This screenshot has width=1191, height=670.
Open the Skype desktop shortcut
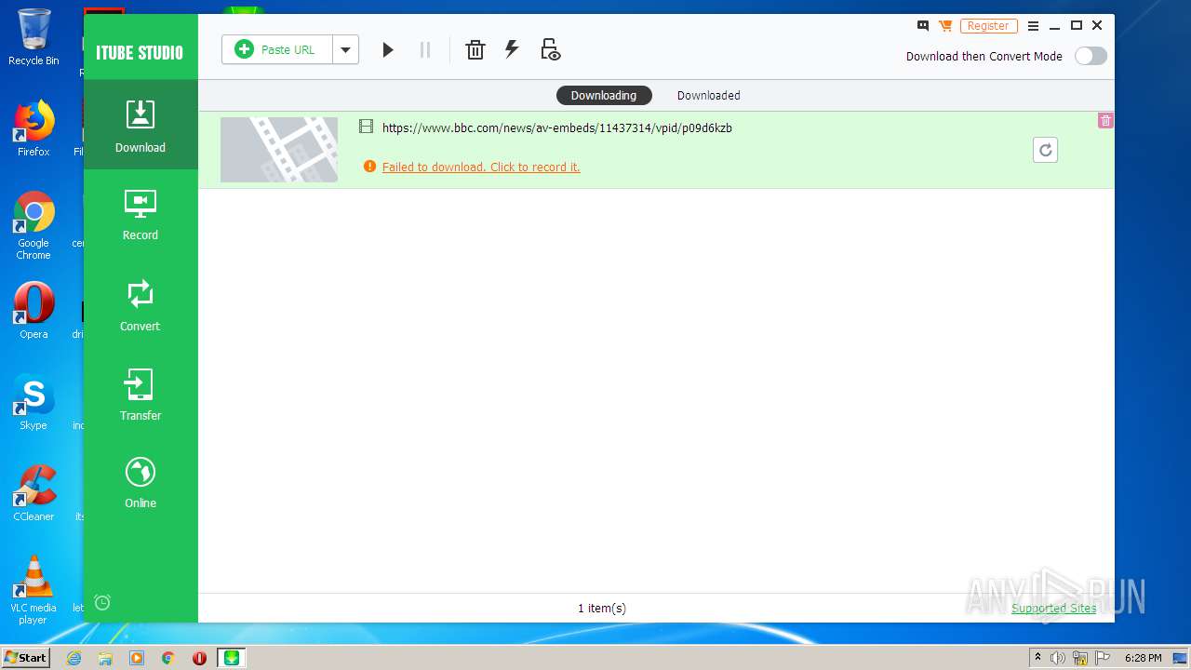pos(33,401)
